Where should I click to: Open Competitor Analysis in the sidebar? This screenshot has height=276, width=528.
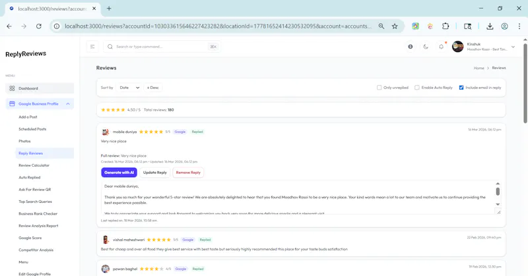coord(36,250)
